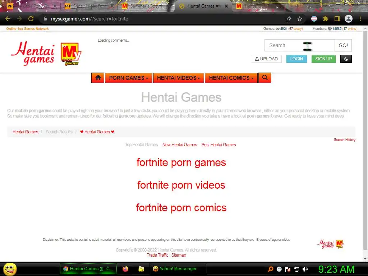The height and width of the screenshot is (276, 368).
Task: Click the small footer Hentai Games logo
Action: pyautogui.click(x=331, y=244)
